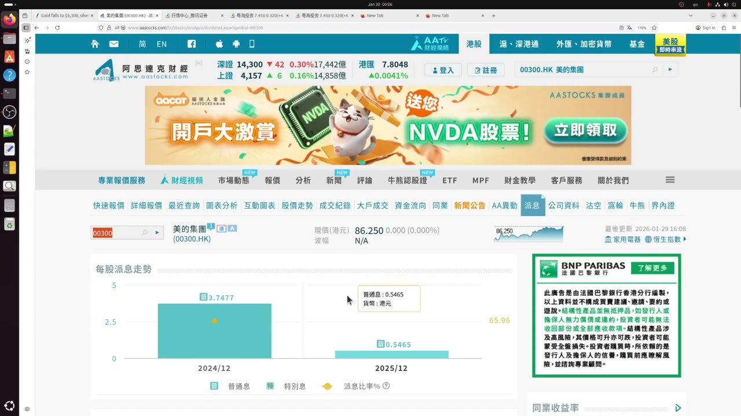Viewport: 741px width, 416px height.
Task: Open the 派息 sub-tab
Action: point(532,205)
